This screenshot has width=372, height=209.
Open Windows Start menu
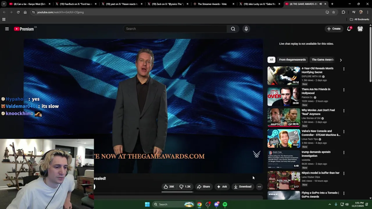tap(147, 204)
